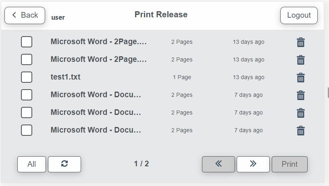Click trash icon on second 2Page job
The image size is (329, 186).
[300, 60]
